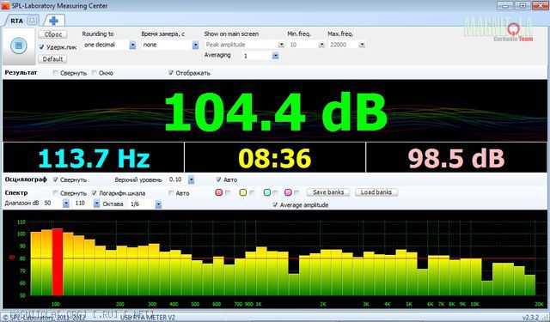Screen dimensions: 550x322
Task: Toggle Авто checkbox in Осциллограф row
Action: [x=218, y=179]
